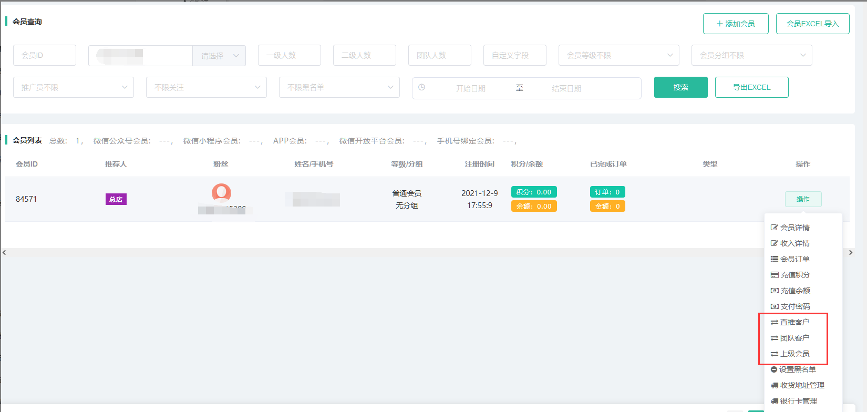
Task: Expand the 推广员不限 dropdown
Action: pyautogui.click(x=73, y=87)
